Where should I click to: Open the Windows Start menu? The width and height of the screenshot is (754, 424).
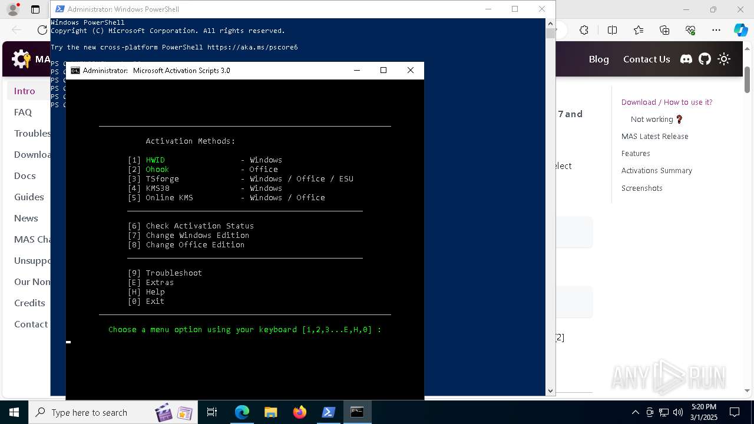pyautogui.click(x=14, y=412)
